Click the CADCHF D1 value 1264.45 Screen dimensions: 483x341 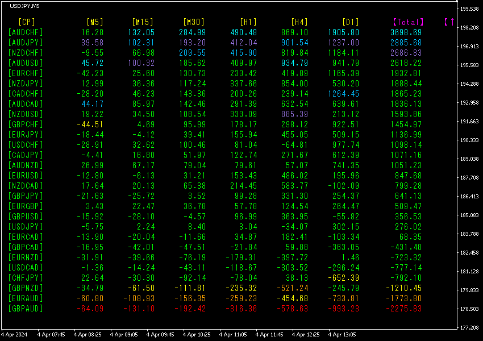point(344,94)
